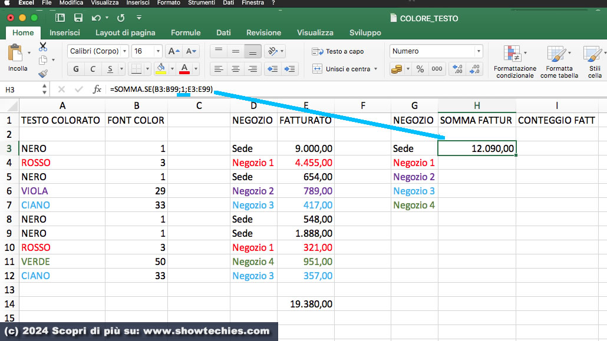The image size is (607, 341).
Task: Click the insert function fx icon
Action: (x=97, y=90)
